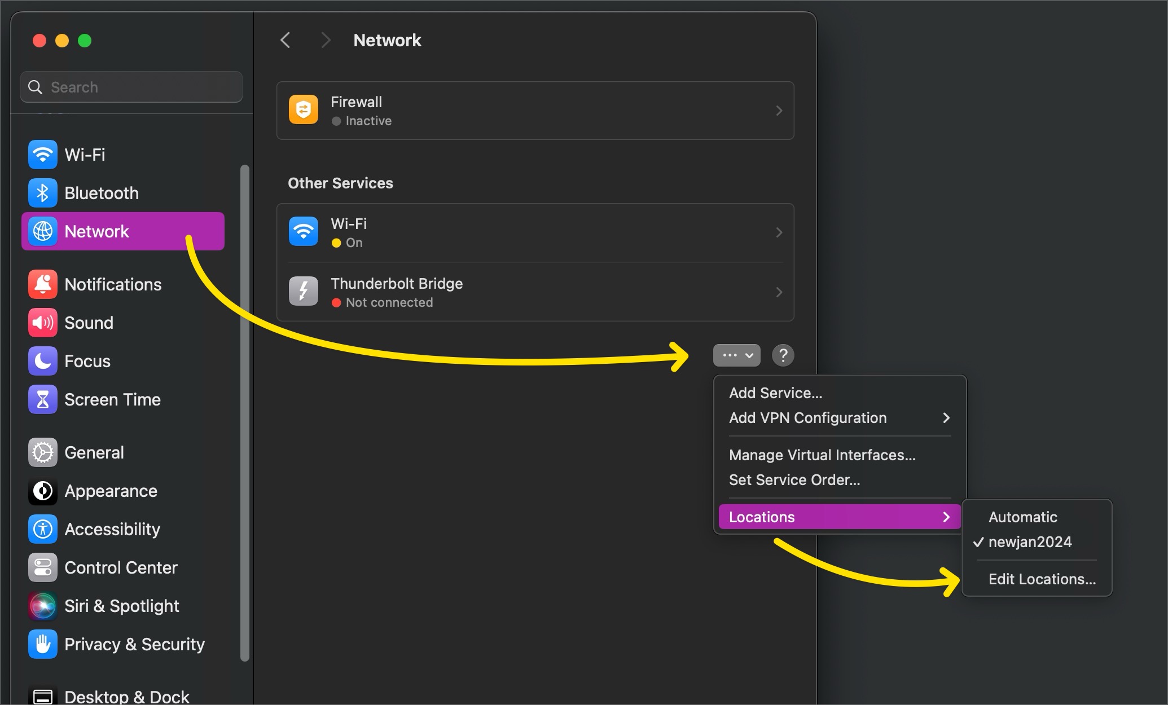Select the Sound speaker icon
This screenshot has height=705, width=1168.
pyautogui.click(x=43, y=323)
